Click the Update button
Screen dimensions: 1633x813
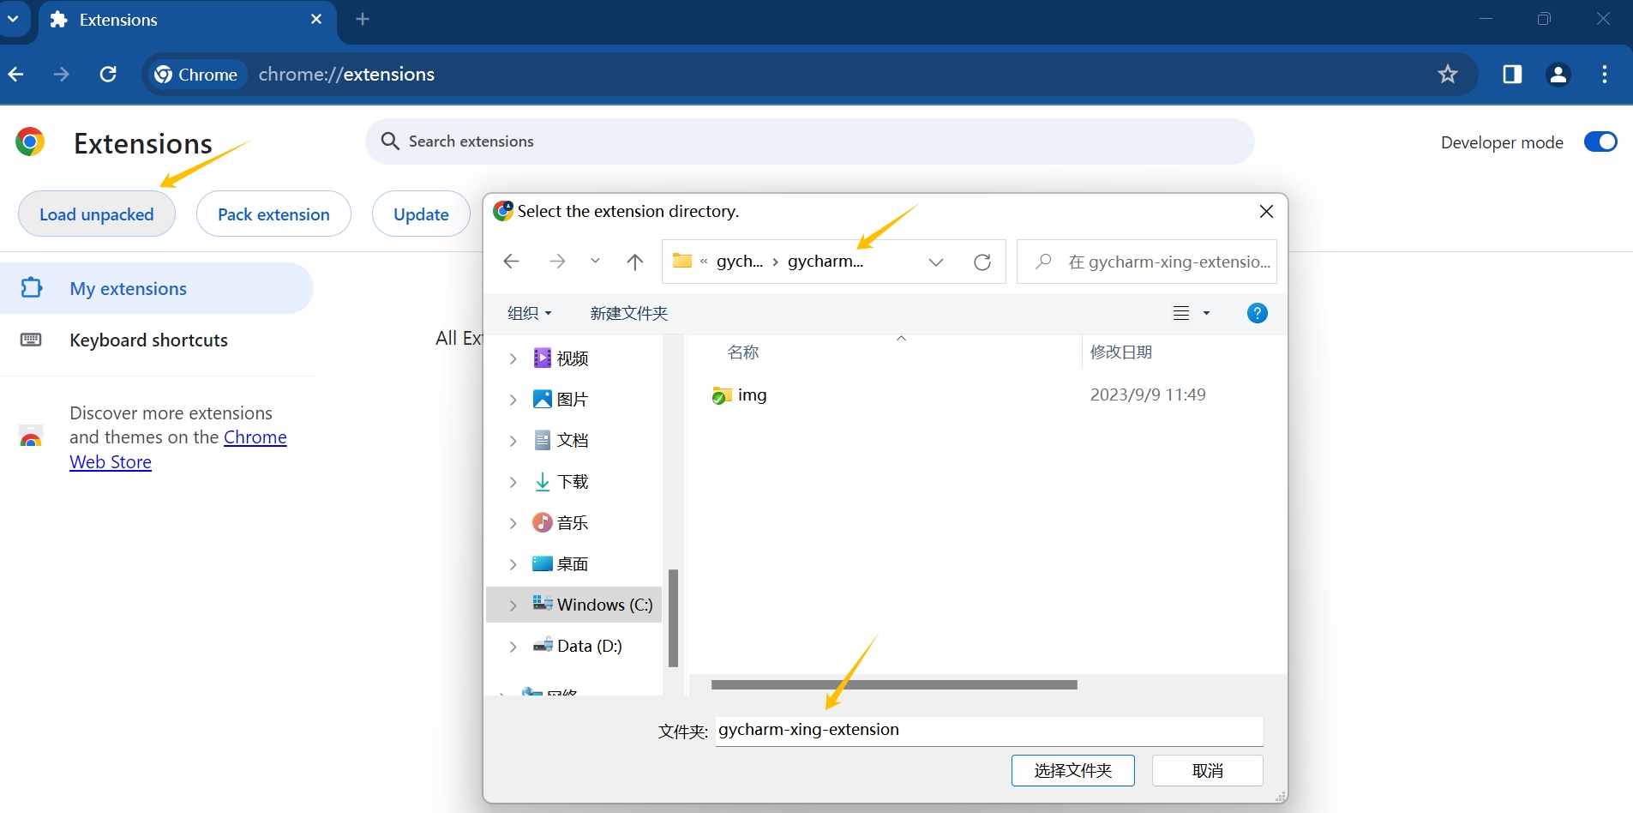[421, 214]
